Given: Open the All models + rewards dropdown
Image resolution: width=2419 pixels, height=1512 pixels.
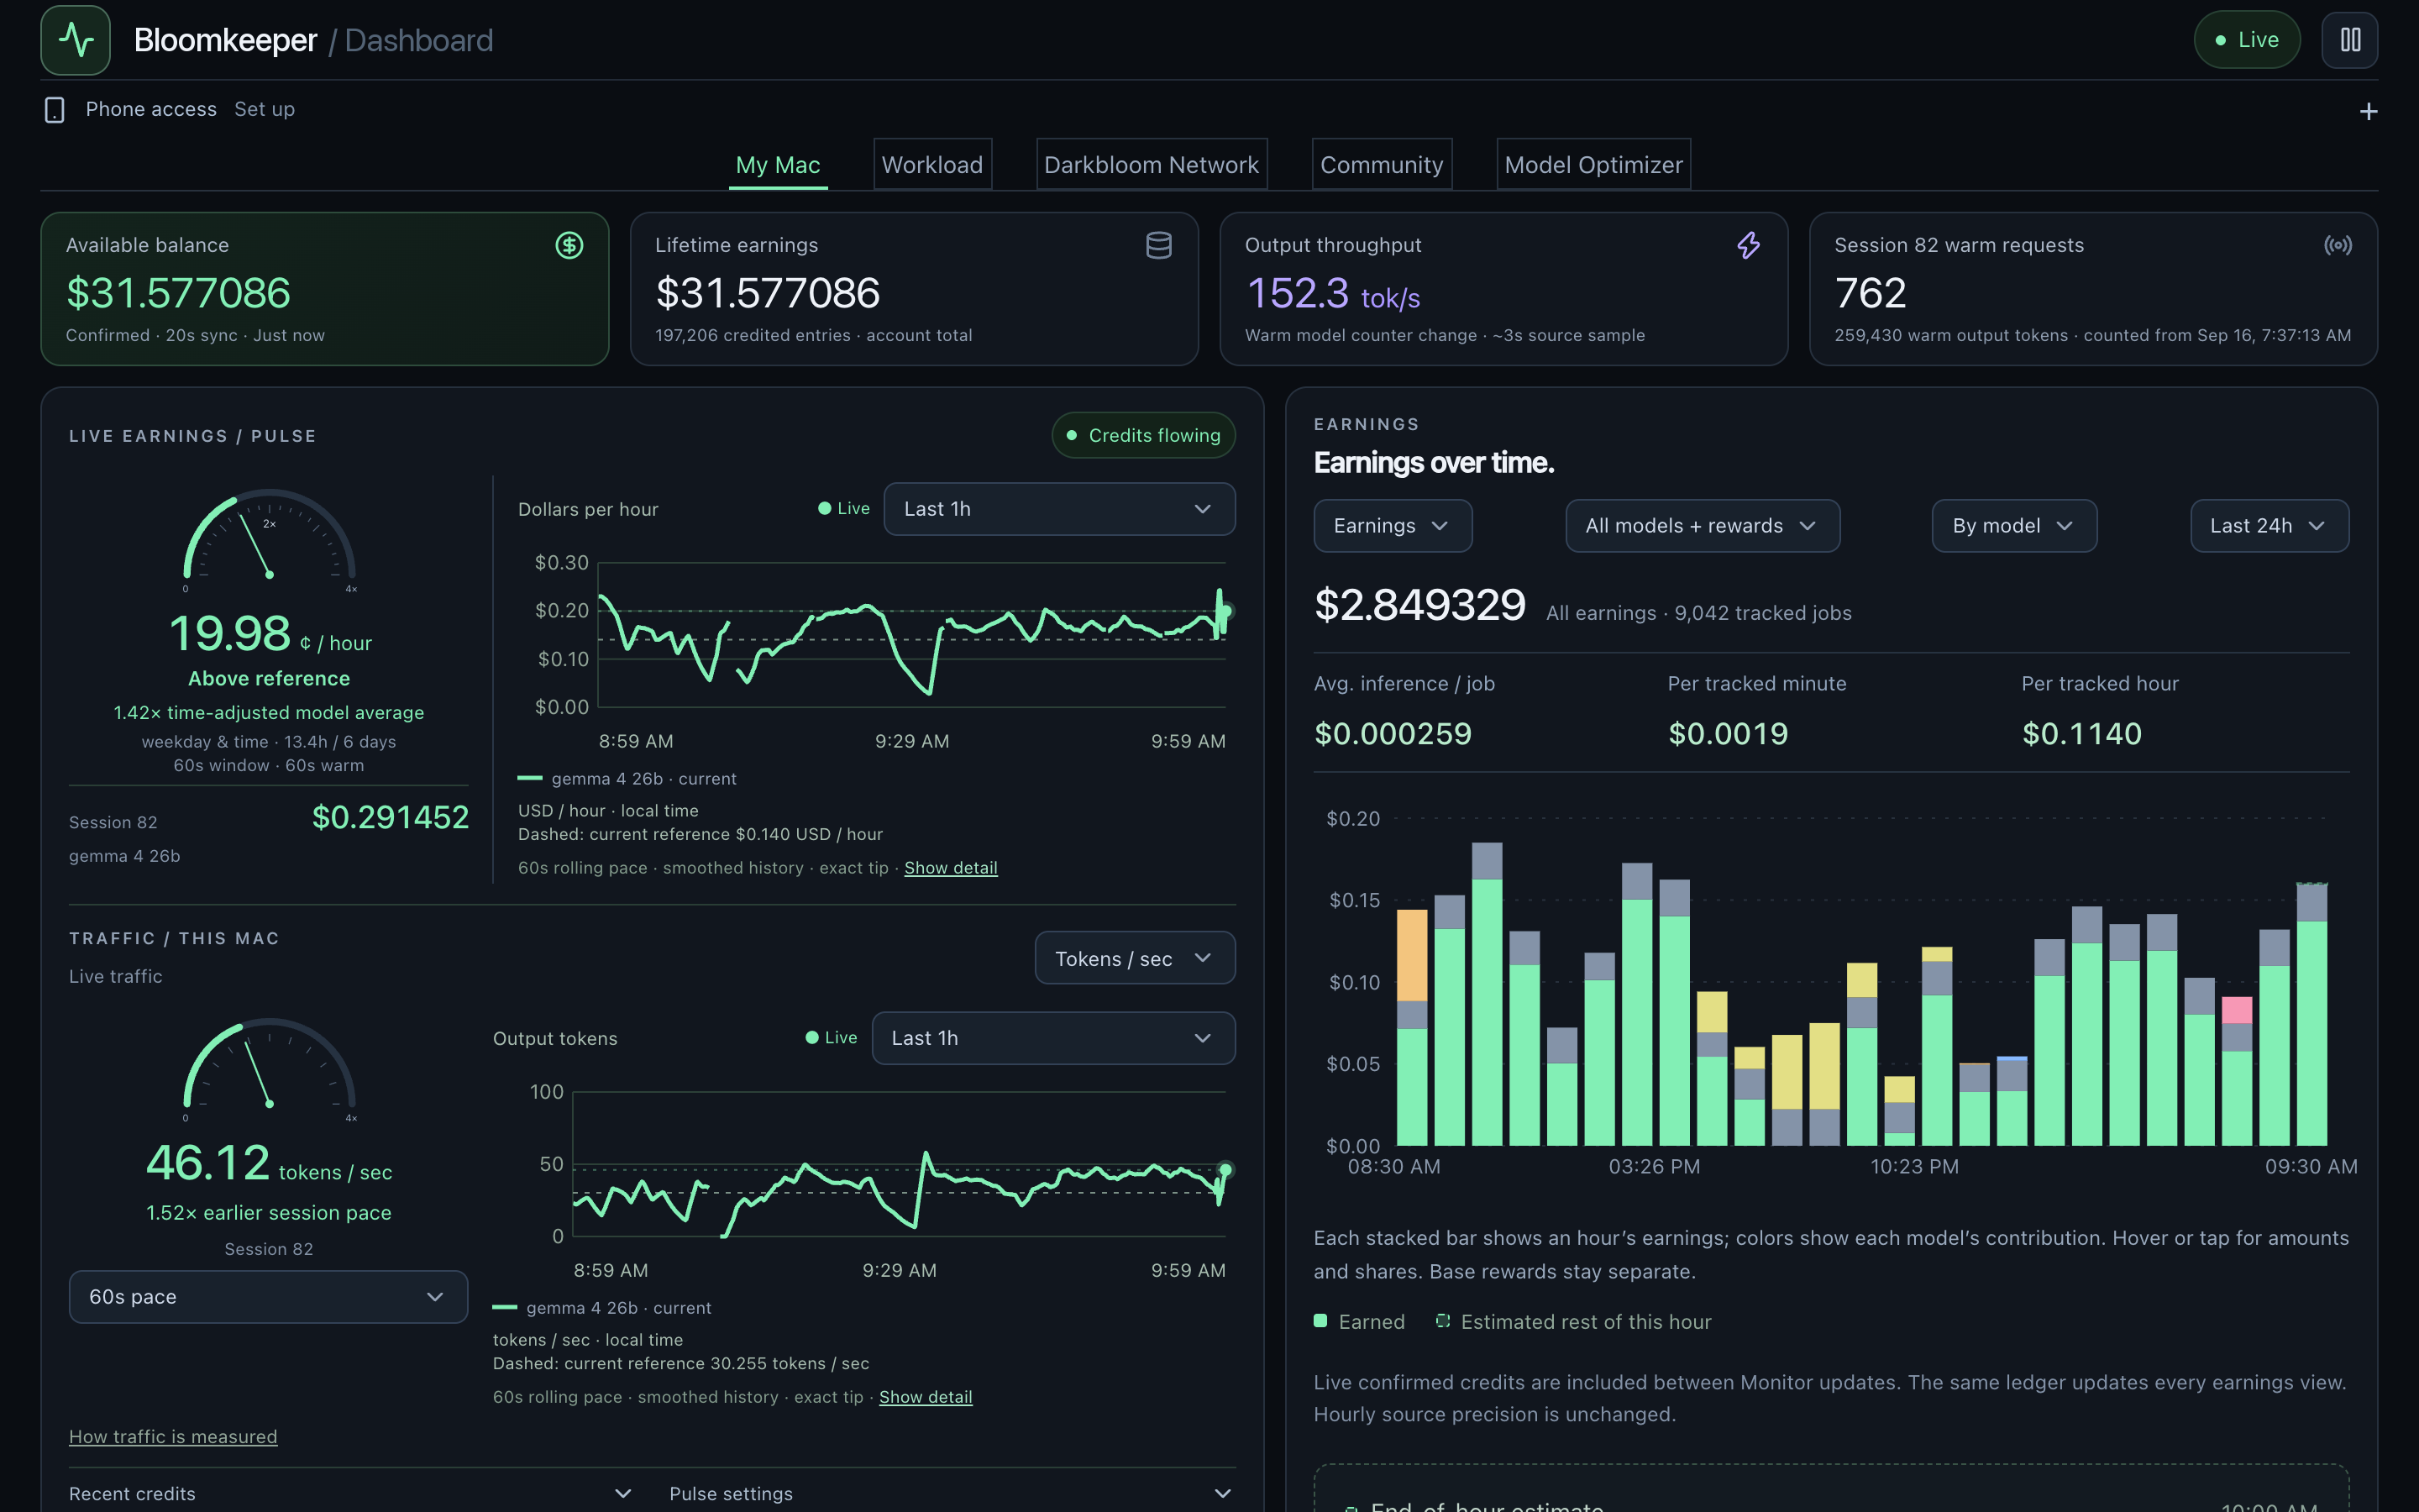Looking at the screenshot, I should coord(1703,526).
